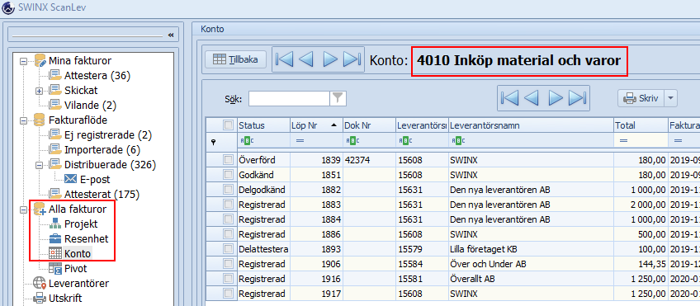700x306 pixels.
Task: Click the E-post envelope icon
Action: pos(70,179)
